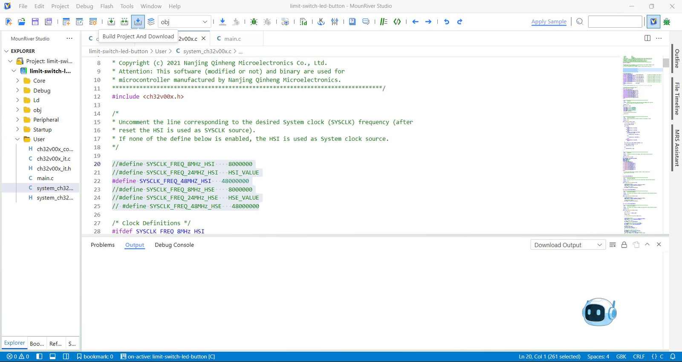Close the system_ch32v00x.c tab
This screenshot has width=682, height=362.
coord(203,38)
